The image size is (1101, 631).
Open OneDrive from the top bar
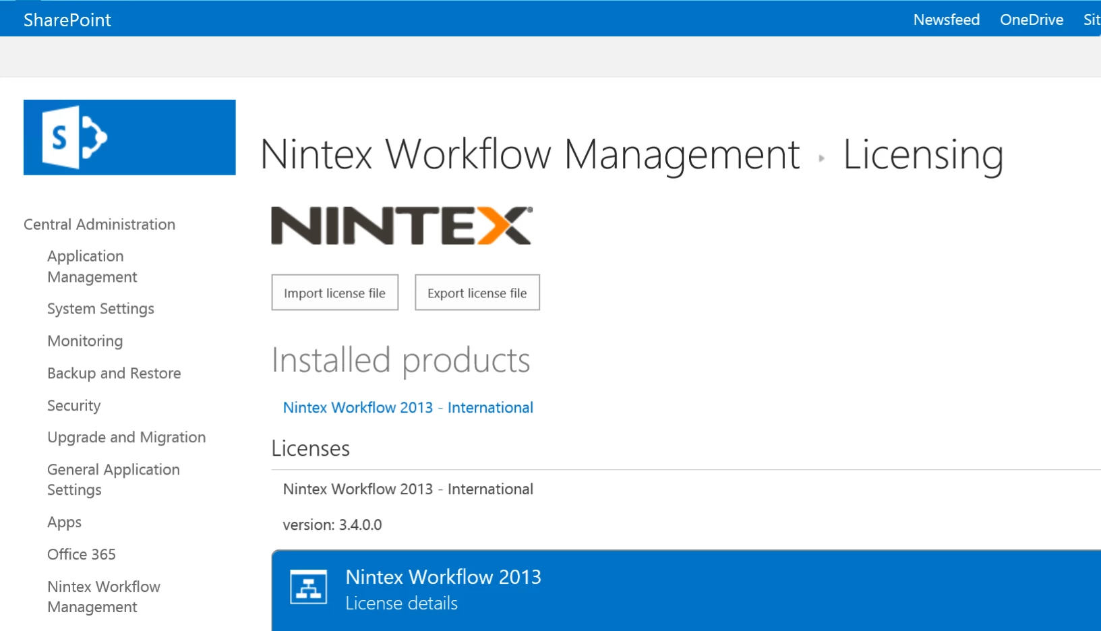pyautogui.click(x=1032, y=20)
